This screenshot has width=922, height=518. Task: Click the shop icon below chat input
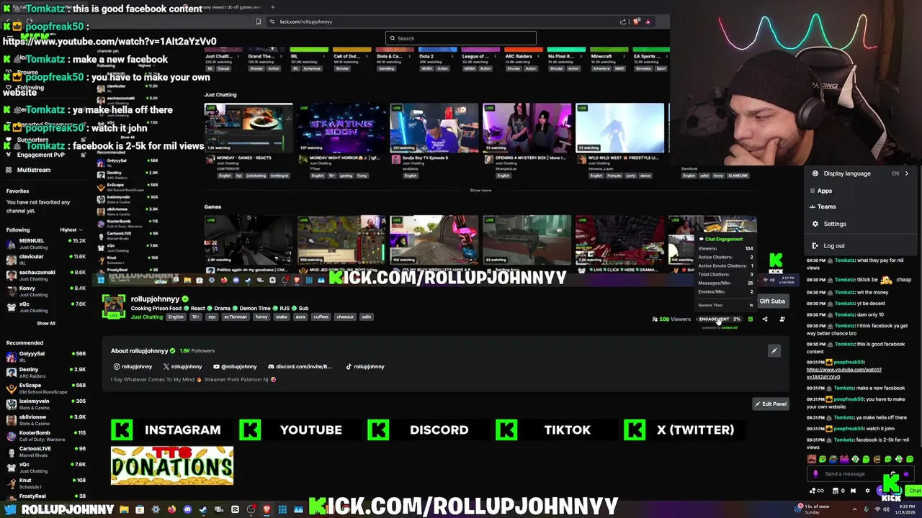(x=836, y=491)
